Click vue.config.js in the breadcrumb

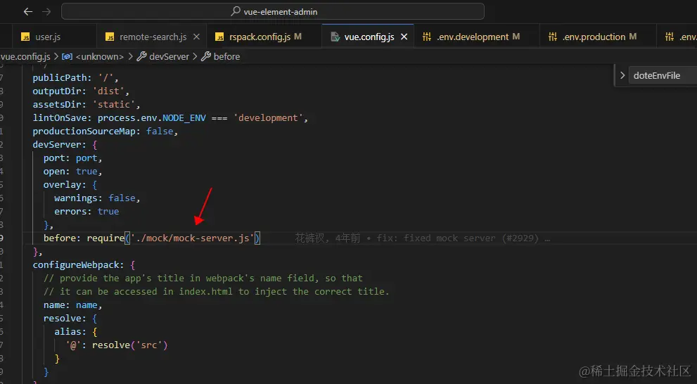[25, 56]
